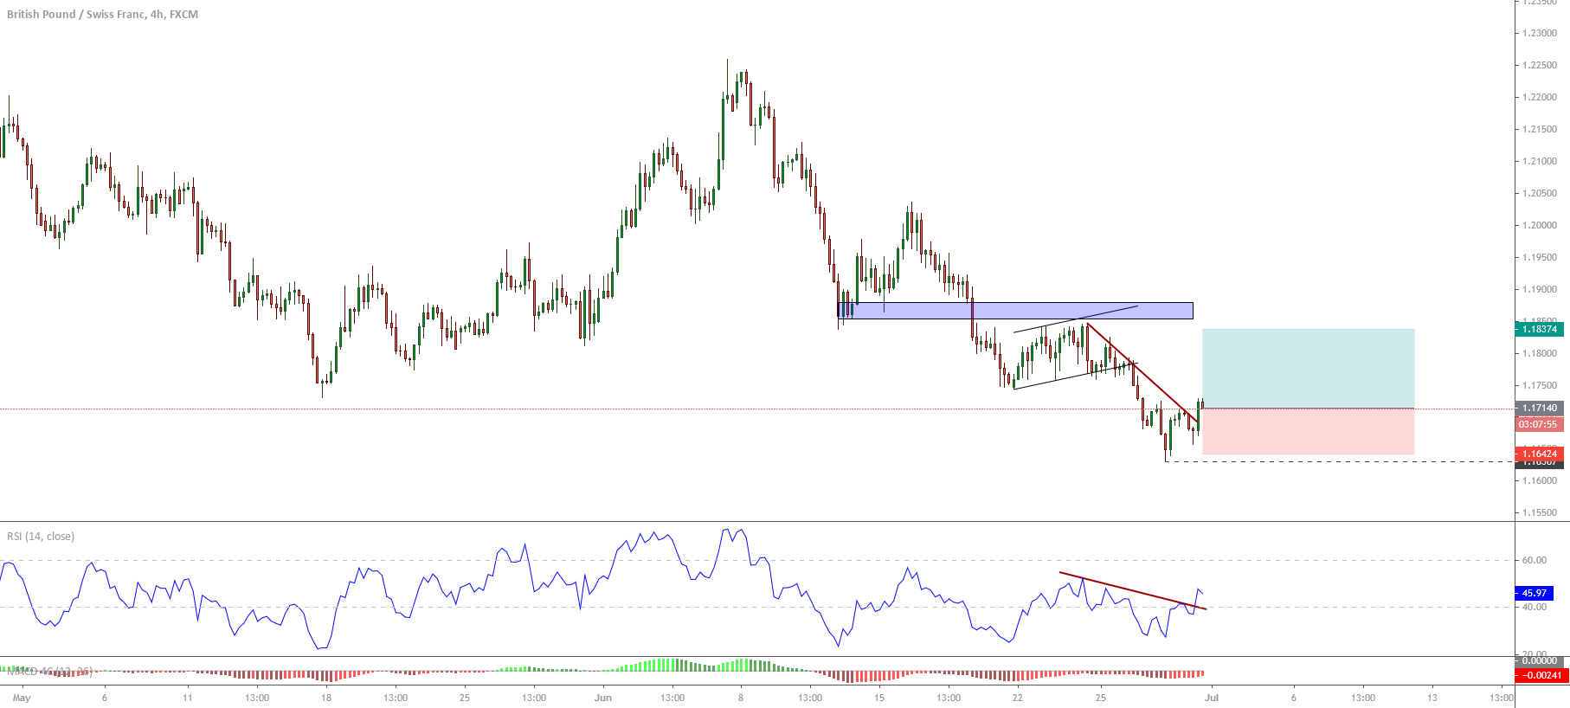Click the 1.17140 current price label
Viewport: 1570px width, 708px height.
pyautogui.click(x=1539, y=408)
